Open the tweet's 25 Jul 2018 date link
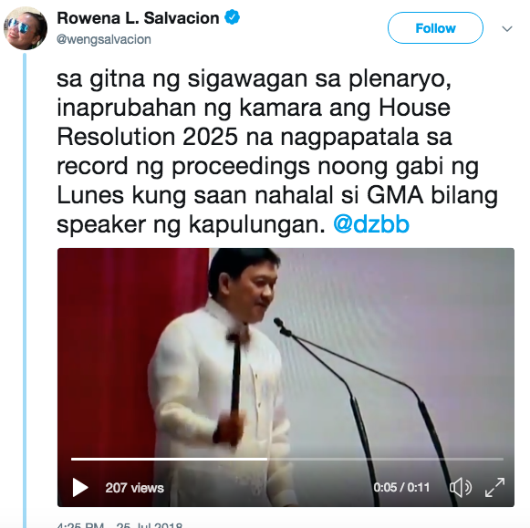The height and width of the screenshot is (528, 530). tap(150, 524)
